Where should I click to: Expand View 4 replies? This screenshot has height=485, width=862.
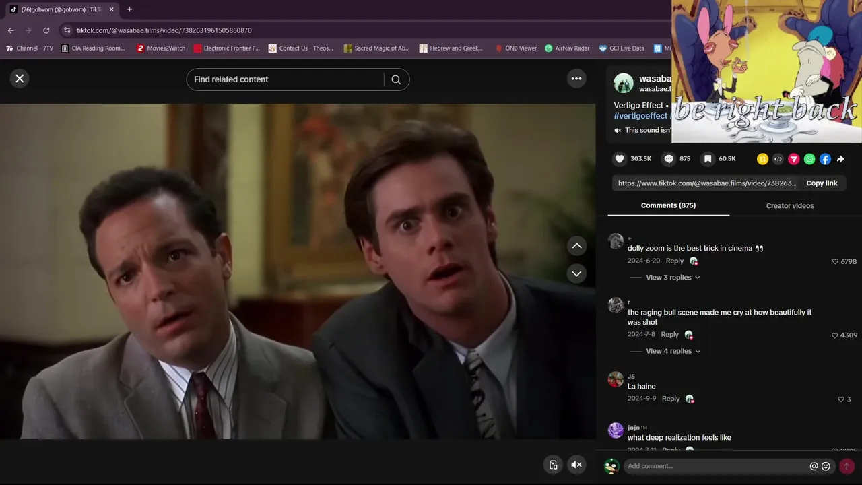[673, 351]
